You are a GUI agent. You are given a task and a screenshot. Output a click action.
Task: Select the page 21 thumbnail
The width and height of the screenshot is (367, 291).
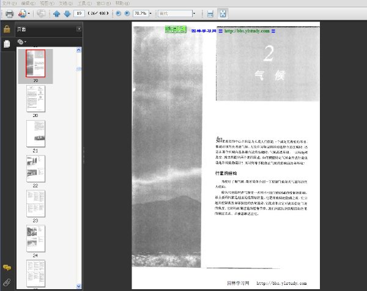(35, 134)
